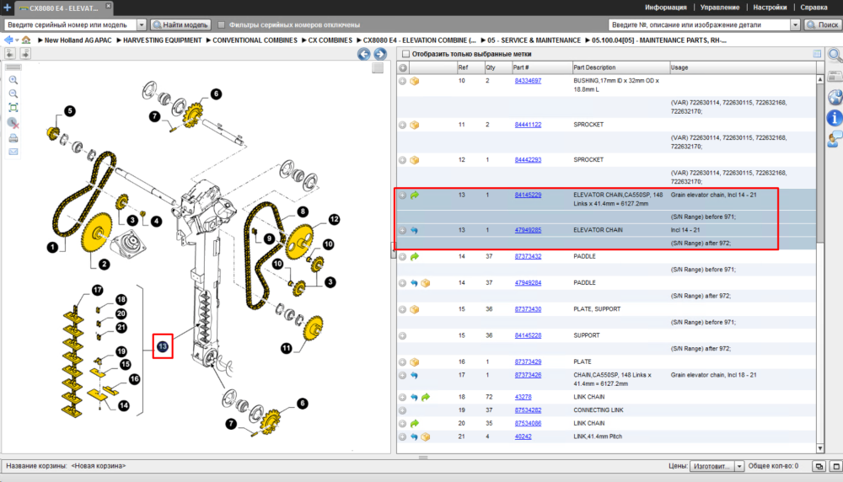Click the box icon for PLATE 87373429

[x=415, y=362]
